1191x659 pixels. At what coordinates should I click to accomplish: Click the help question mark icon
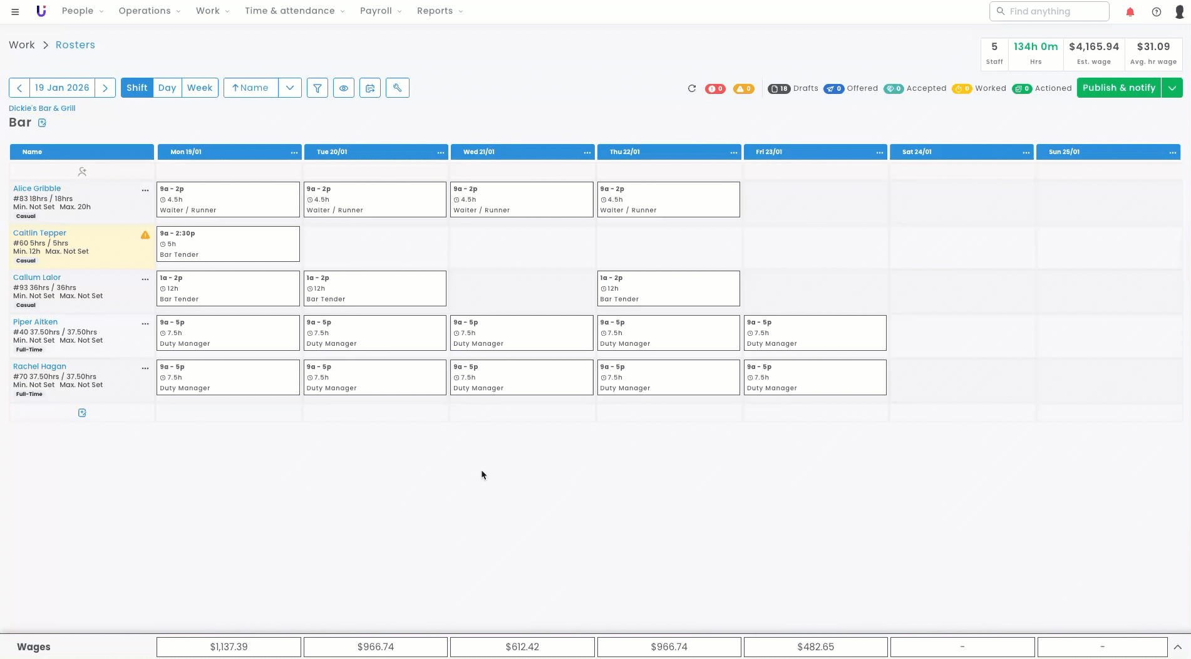click(x=1157, y=11)
